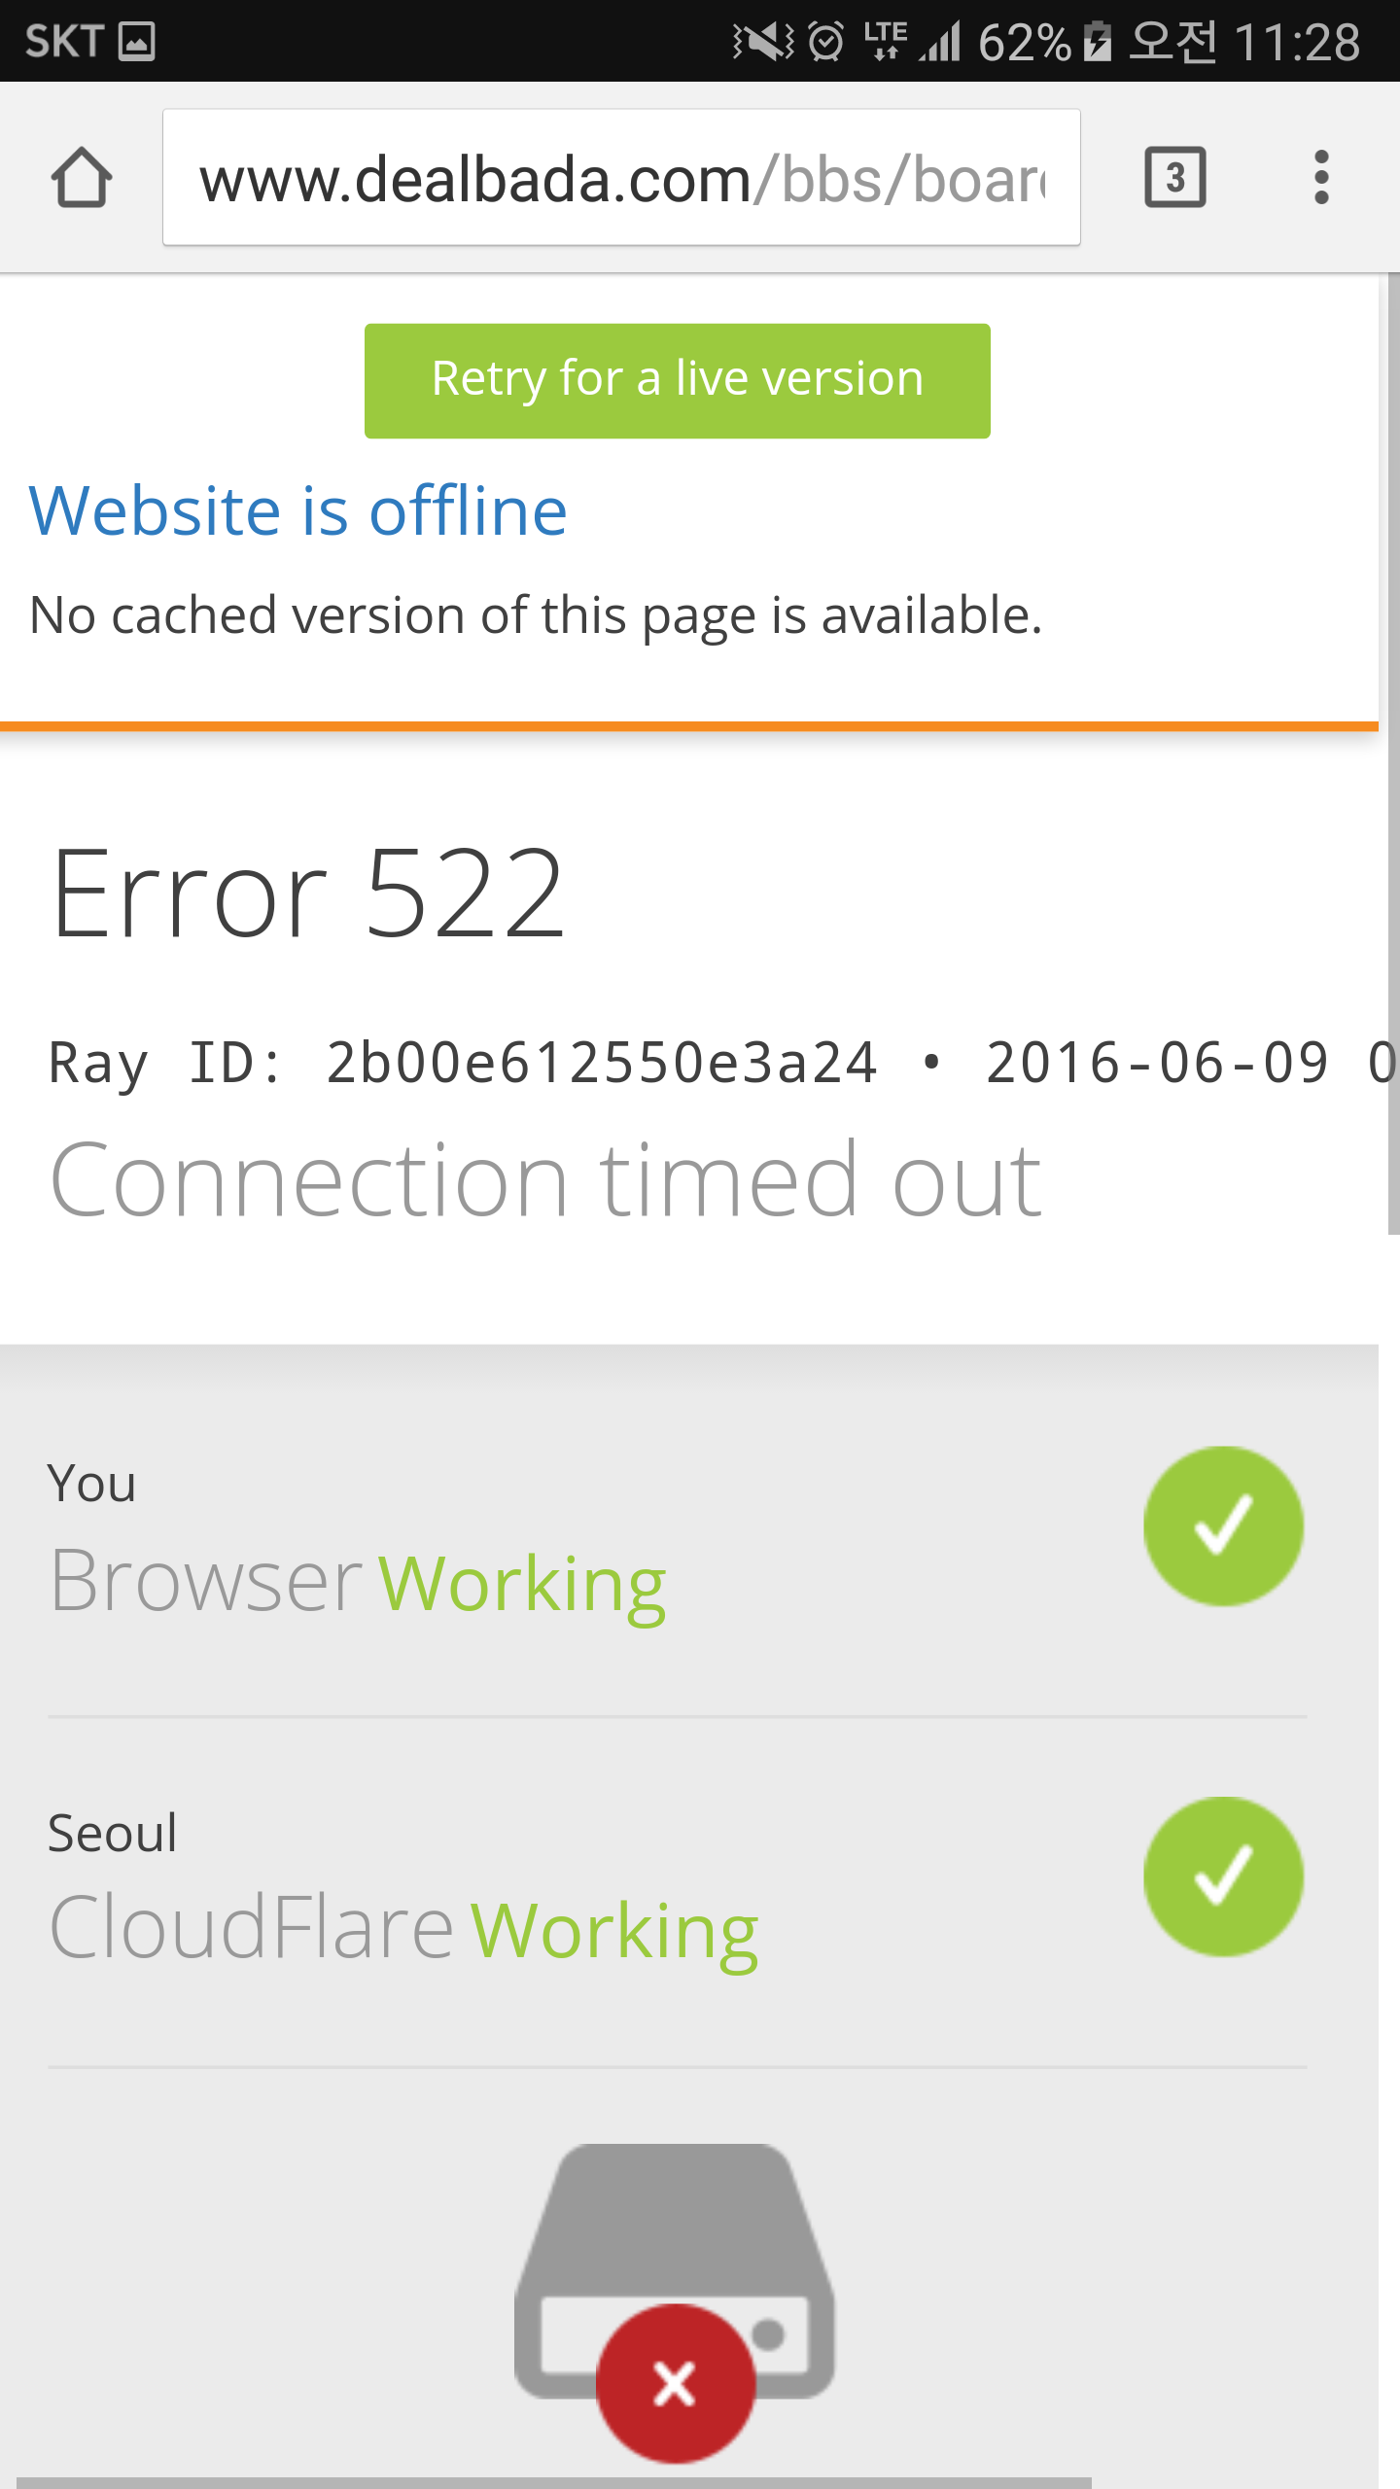Open the three-dot browser menu
This screenshot has height=2489, width=1400.
tap(1320, 177)
